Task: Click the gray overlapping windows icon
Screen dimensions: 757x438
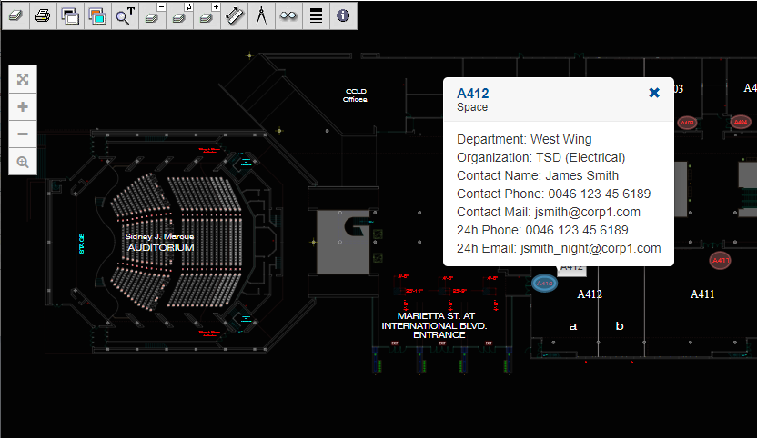Action: 69,15
